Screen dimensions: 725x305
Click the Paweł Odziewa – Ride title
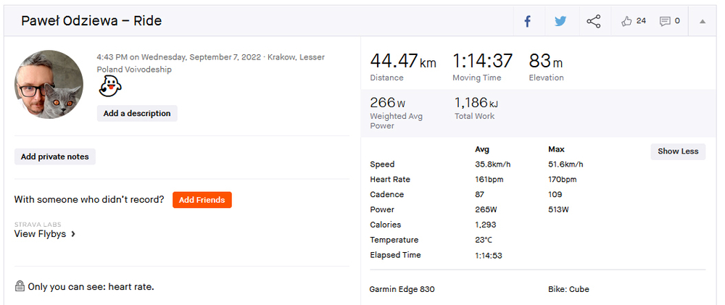[91, 21]
